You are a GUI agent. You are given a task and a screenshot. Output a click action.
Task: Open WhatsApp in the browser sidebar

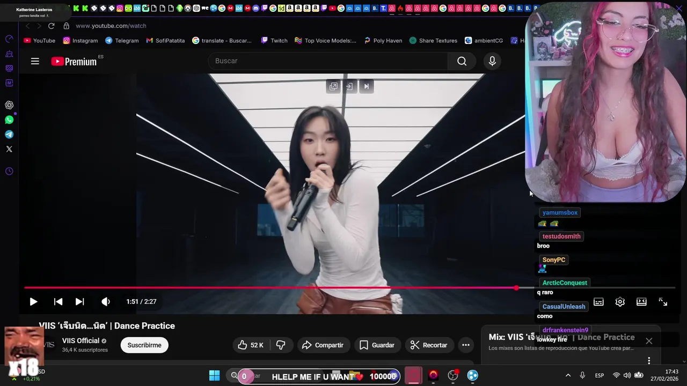pos(9,120)
